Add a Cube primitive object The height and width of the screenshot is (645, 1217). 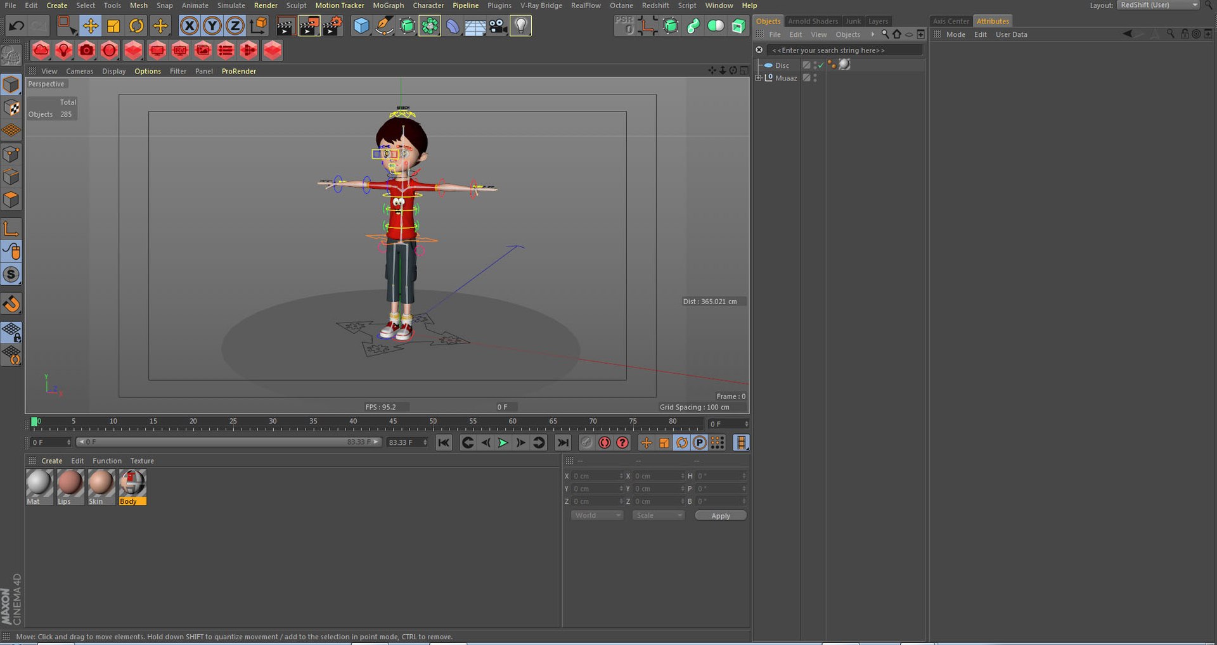tap(361, 26)
